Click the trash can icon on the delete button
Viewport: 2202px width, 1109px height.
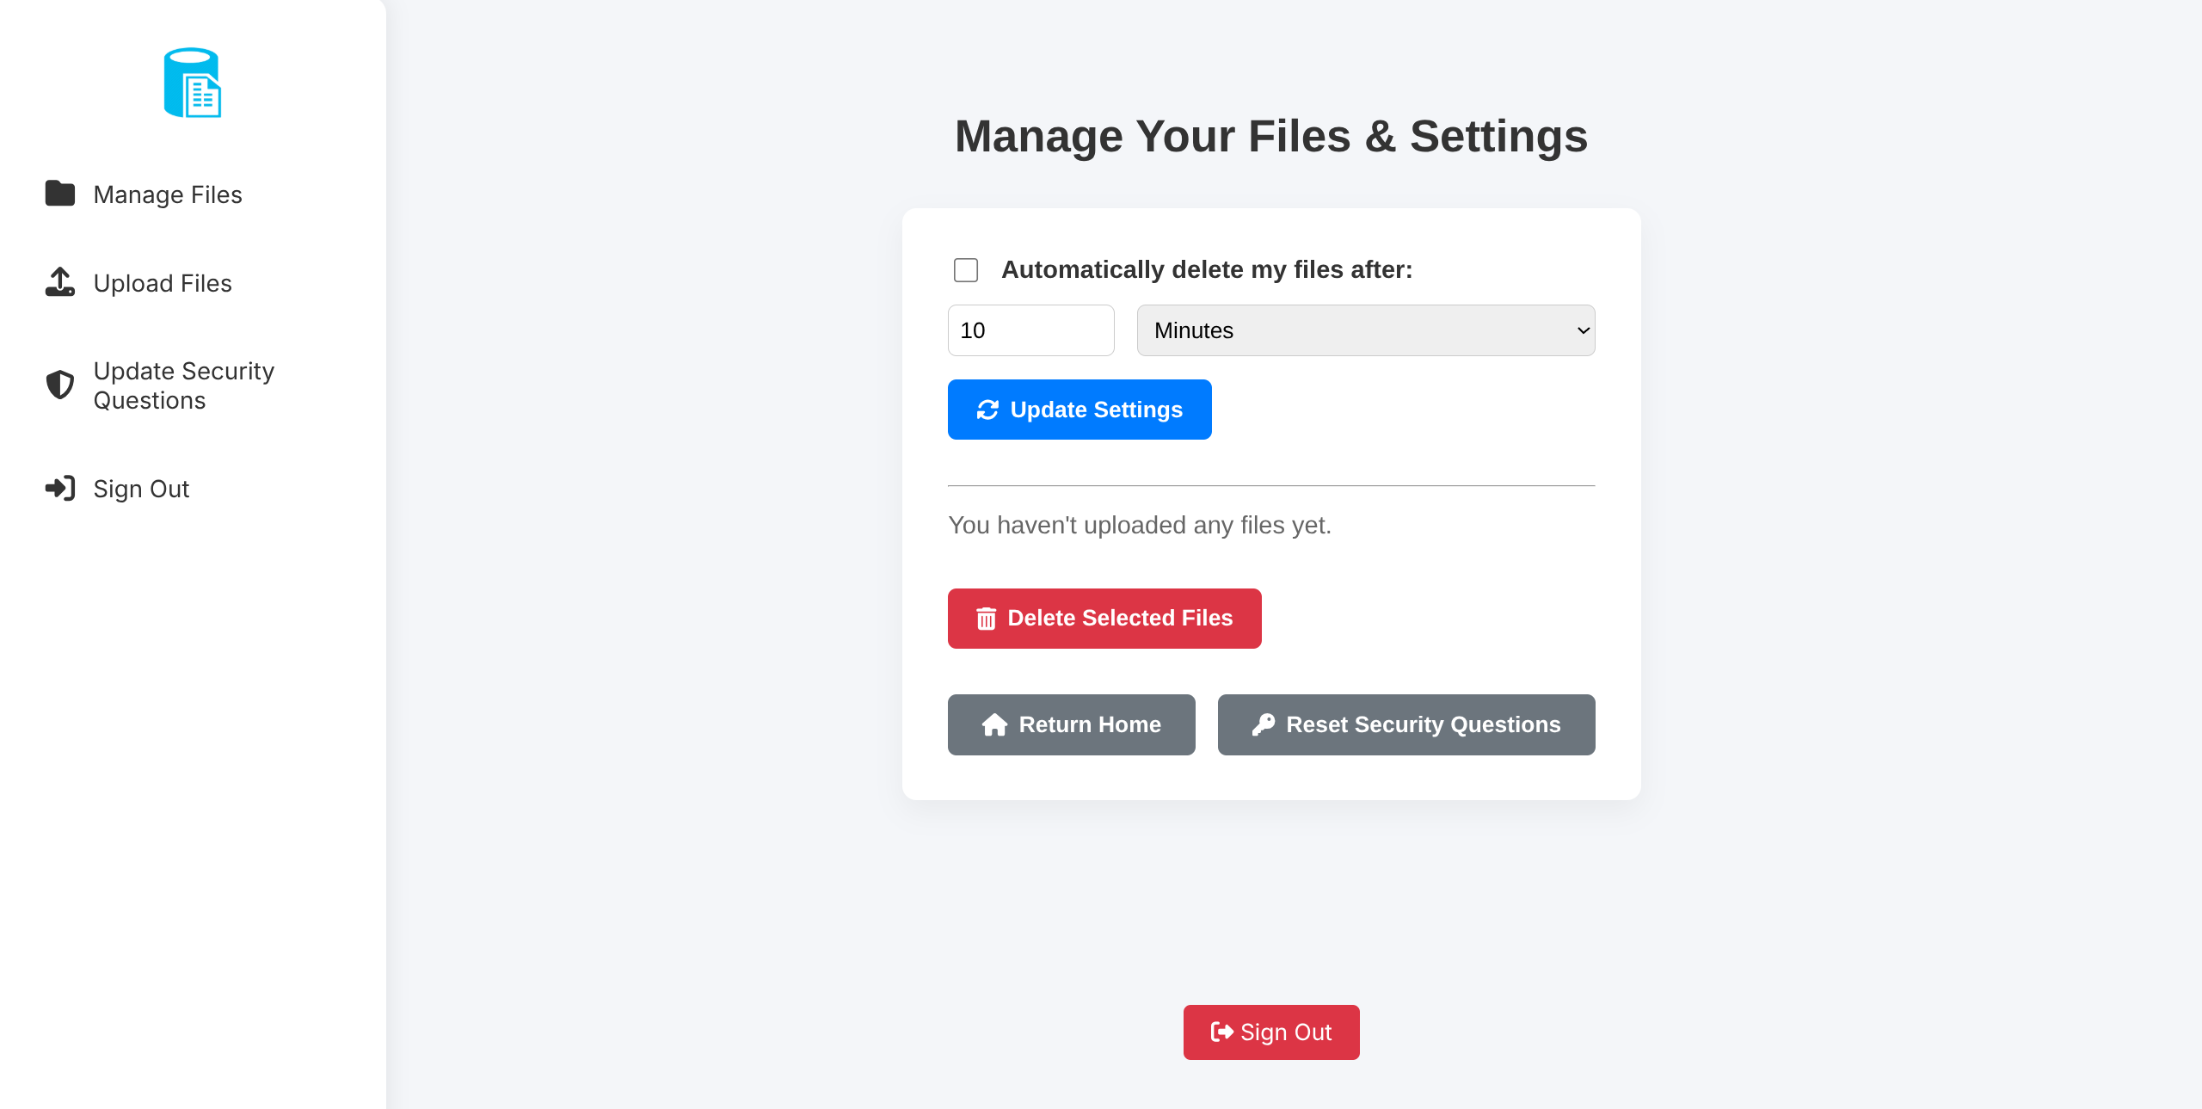[986, 619]
